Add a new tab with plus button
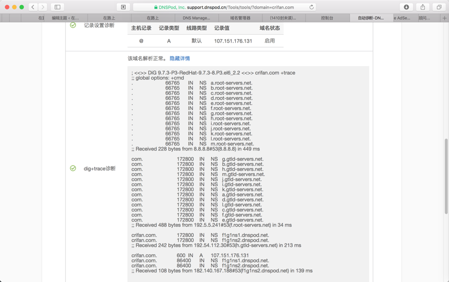 coord(445,18)
